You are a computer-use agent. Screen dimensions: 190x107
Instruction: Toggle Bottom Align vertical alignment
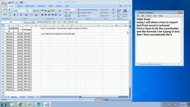pyautogui.click(x=49, y=11)
